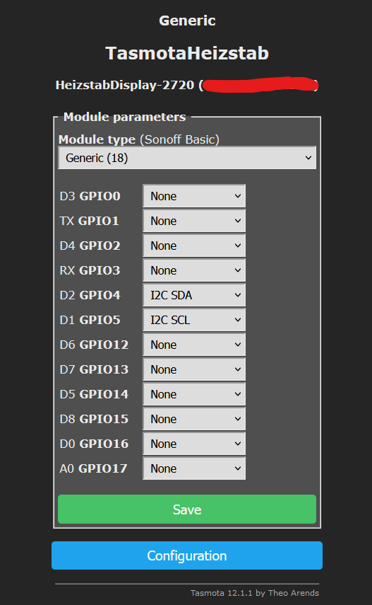Click the D6 GPIO12 label

click(x=94, y=345)
